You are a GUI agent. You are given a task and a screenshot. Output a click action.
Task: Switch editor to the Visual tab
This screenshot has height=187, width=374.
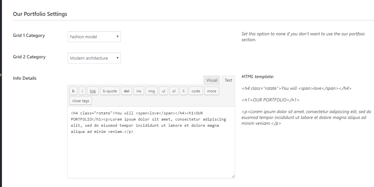212,80
